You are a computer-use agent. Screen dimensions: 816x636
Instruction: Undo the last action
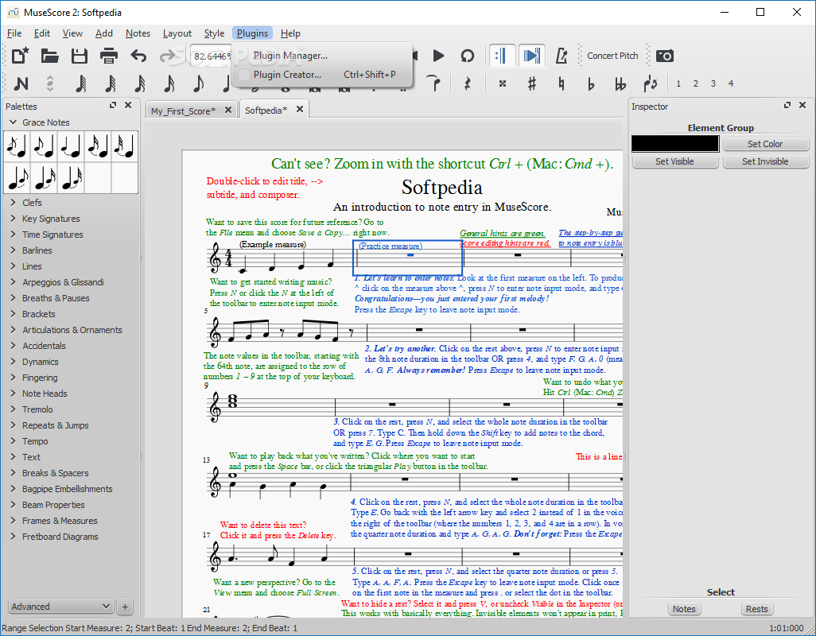point(138,56)
